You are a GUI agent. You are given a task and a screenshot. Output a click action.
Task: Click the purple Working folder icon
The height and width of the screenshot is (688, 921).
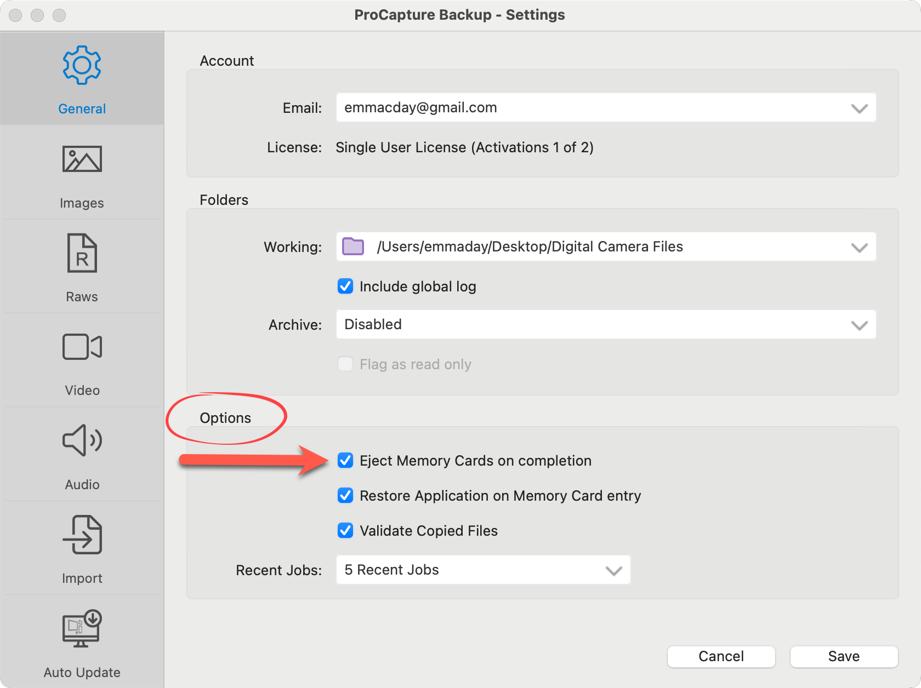pos(353,246)
